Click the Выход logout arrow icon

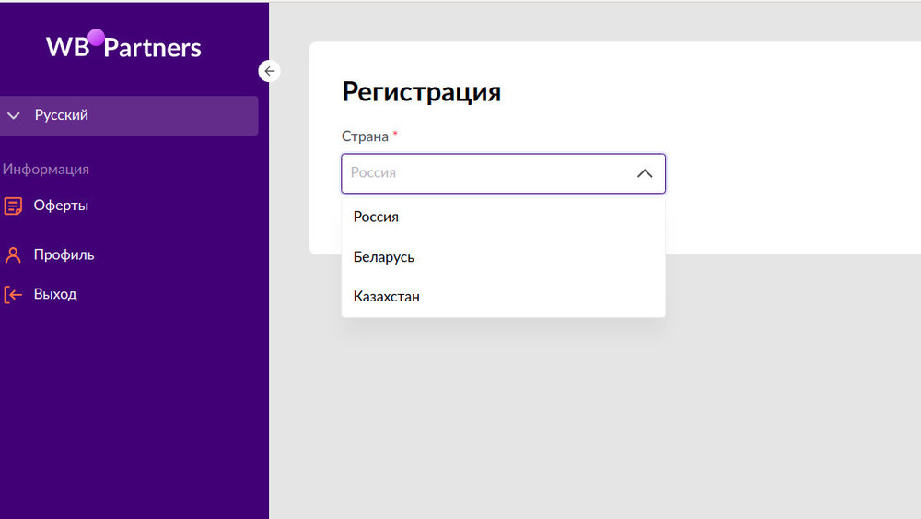click(13, 295)
